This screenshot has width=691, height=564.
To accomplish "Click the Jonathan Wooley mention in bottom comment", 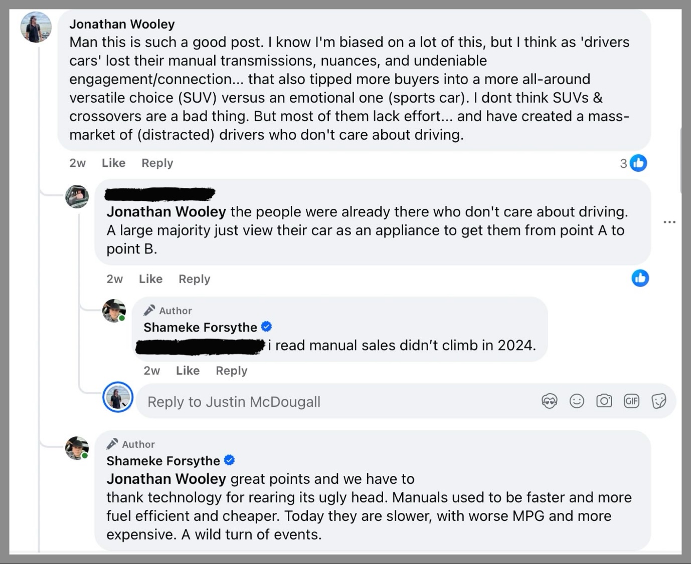I will click(x=166, y=479).
